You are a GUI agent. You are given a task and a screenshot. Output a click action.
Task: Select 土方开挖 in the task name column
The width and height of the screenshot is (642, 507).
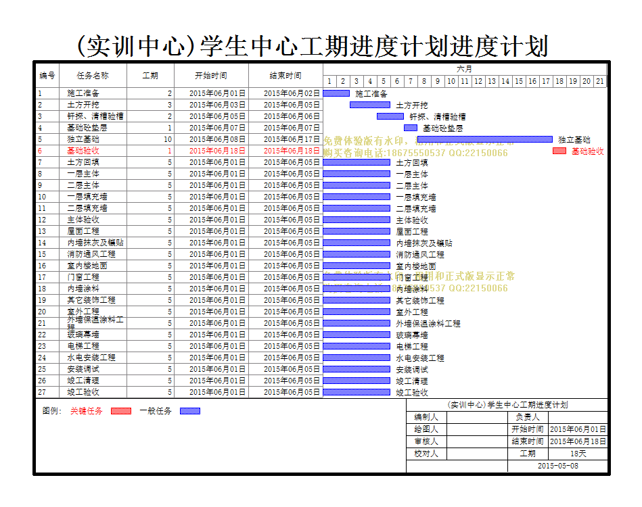click(x=83, y=105)
